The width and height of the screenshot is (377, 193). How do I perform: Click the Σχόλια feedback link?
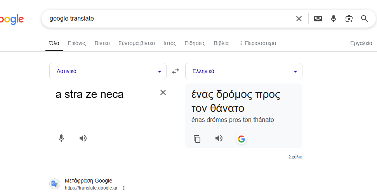[x=295, y=157]
